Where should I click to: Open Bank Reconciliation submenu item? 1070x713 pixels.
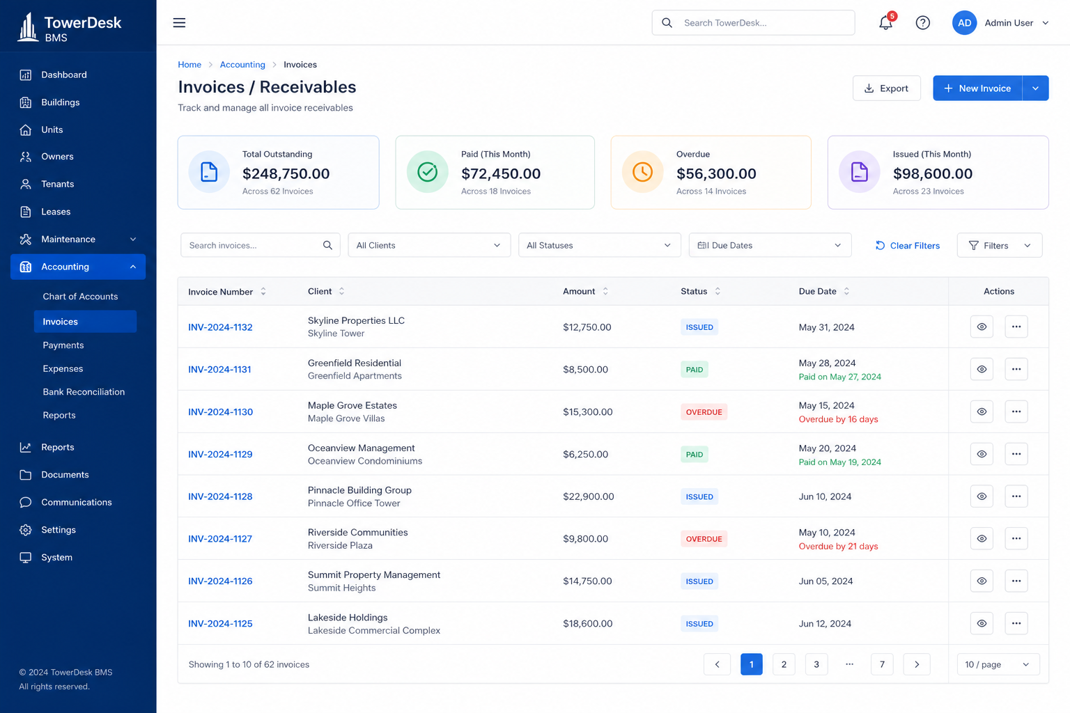[x=85, y=391]
